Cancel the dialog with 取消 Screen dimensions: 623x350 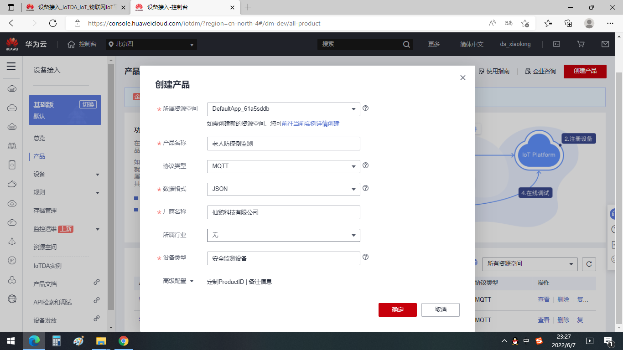(x=441, y=310)
